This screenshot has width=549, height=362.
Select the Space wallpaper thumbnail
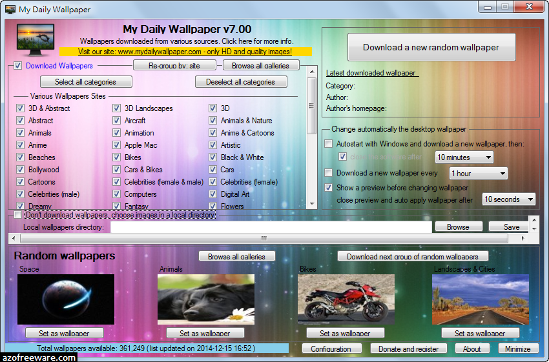coord(66,299)
